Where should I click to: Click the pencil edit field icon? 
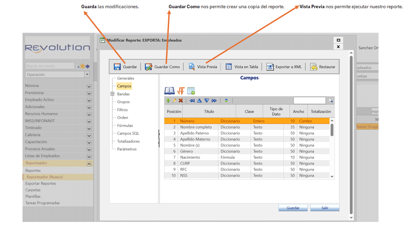[174, 101]
